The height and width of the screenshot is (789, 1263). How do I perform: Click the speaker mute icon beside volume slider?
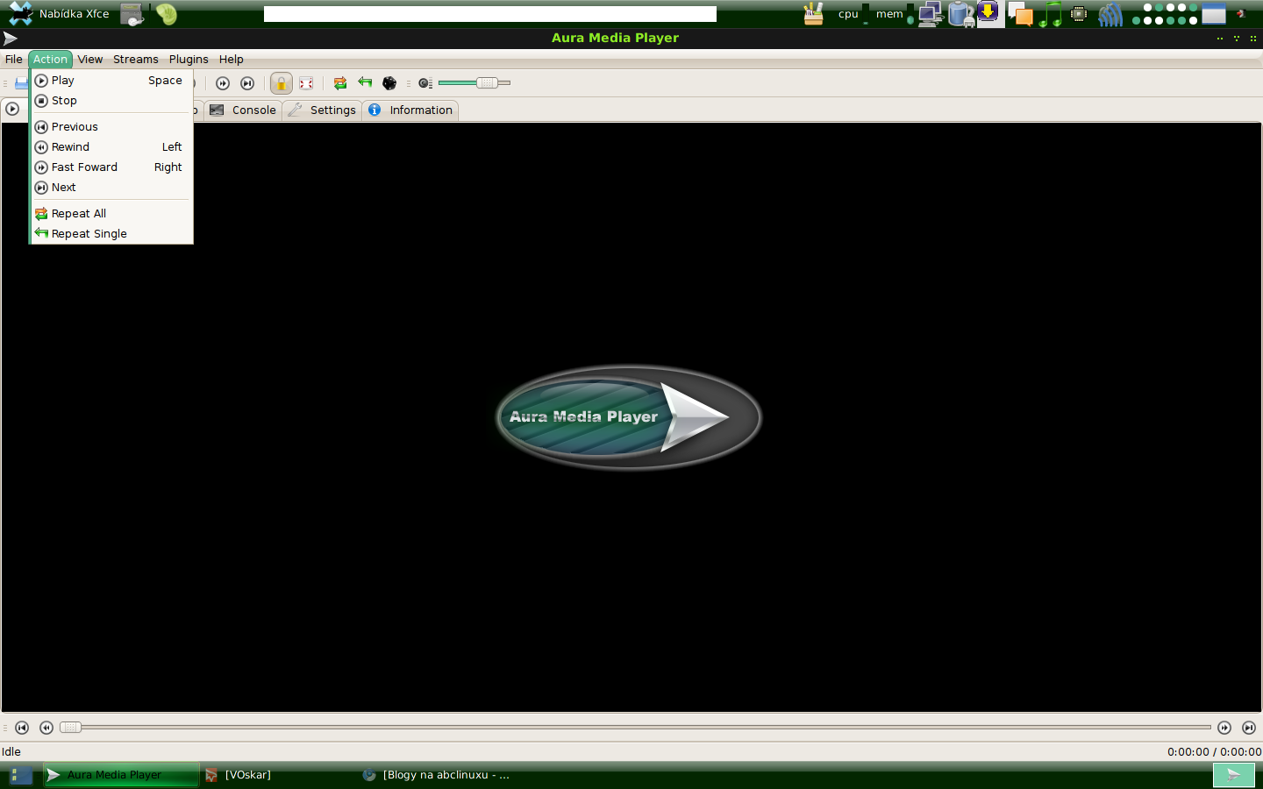pos(425,83)
